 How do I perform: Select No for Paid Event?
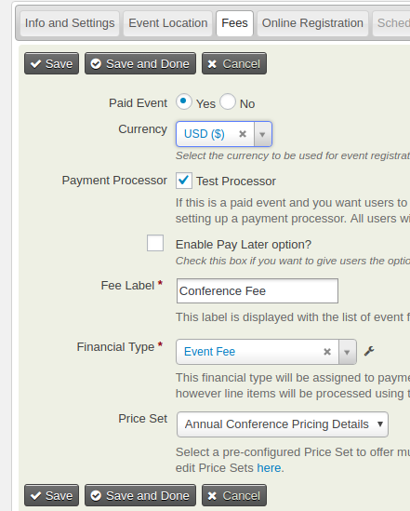pyautogui.click(x=228, y=101)
